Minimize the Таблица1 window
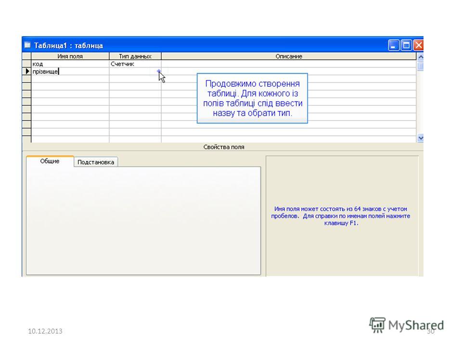Screen dimensions: 462x347 click(393, 45)
